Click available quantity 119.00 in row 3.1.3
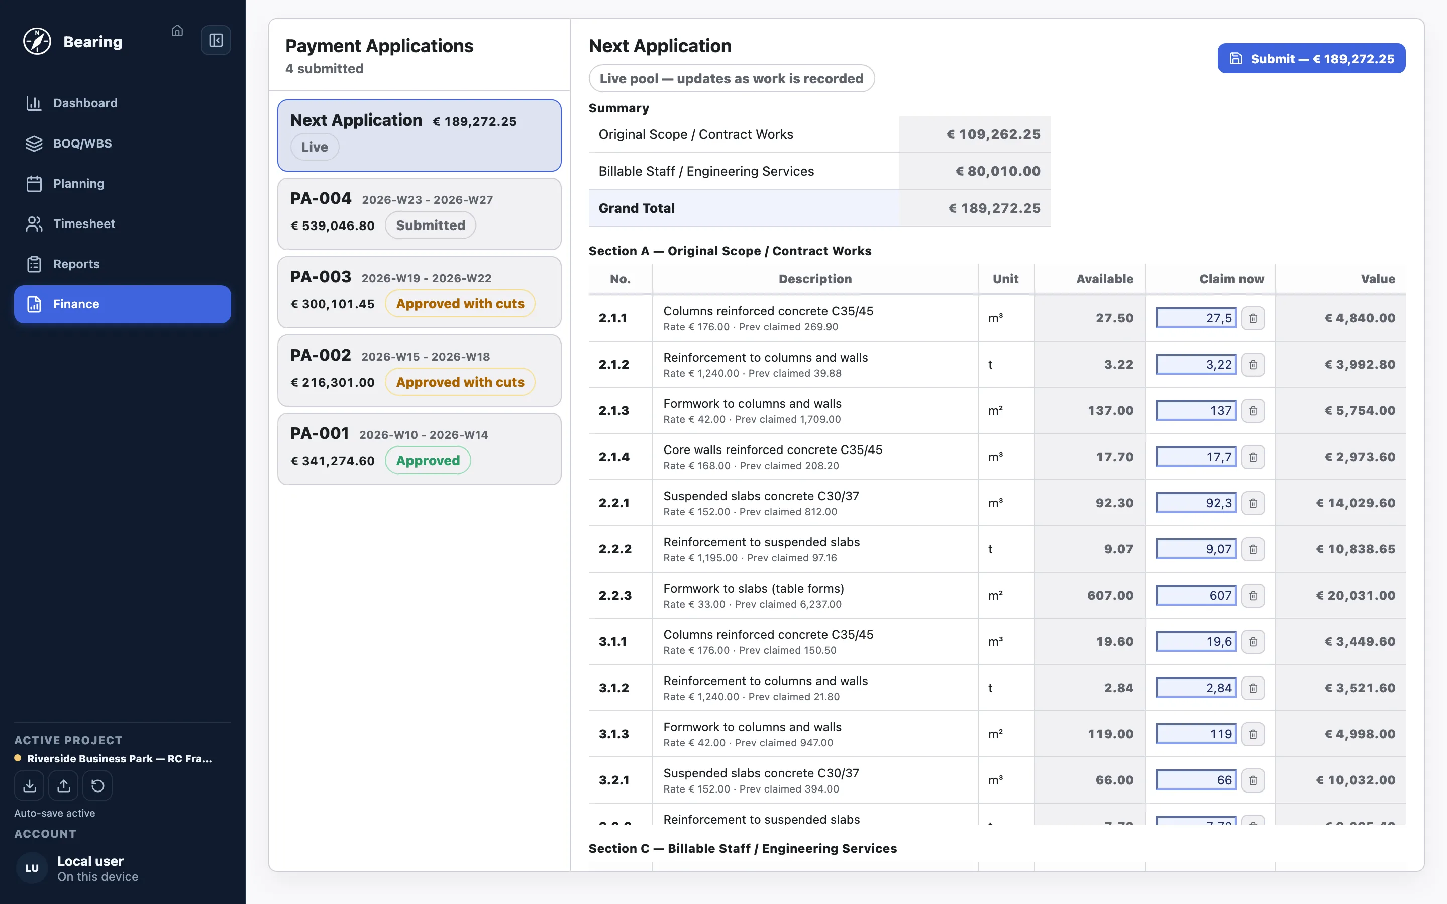Viewport: 1447px width, 904px height. click(x=1110, y=734)
